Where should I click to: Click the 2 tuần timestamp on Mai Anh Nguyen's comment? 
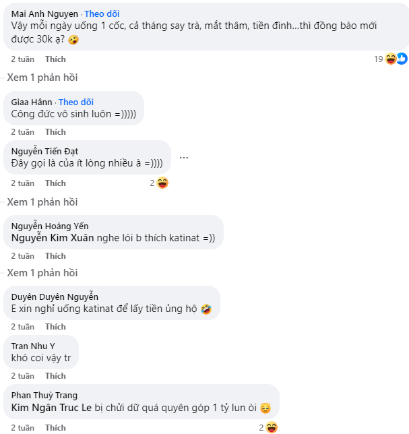tap(22, 59)
